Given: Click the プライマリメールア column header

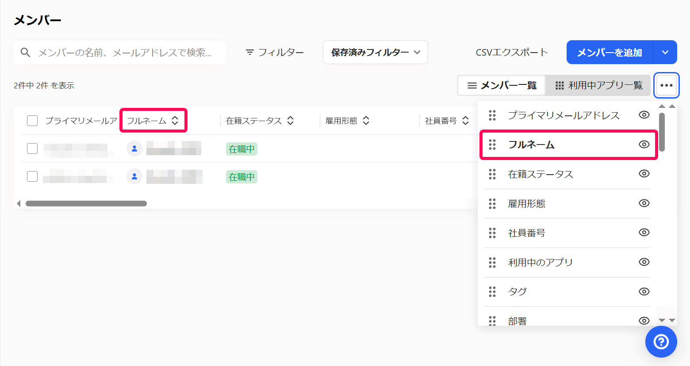Looking at the screenshot, I should [81, 121].
